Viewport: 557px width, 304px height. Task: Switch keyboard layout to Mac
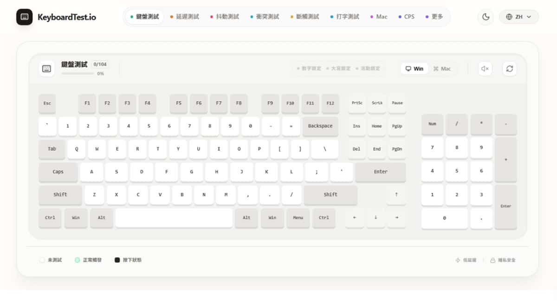(442, 69)
